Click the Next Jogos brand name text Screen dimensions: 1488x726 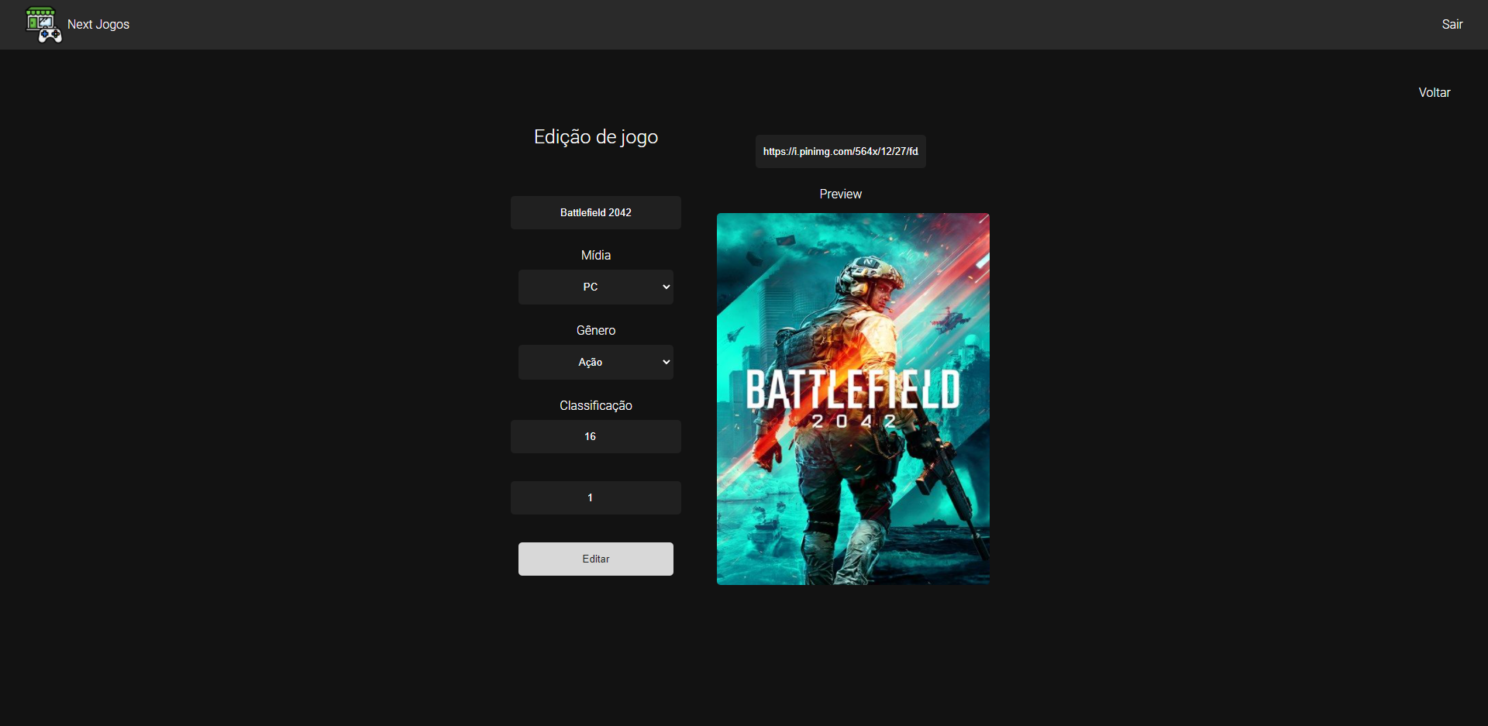98,24
